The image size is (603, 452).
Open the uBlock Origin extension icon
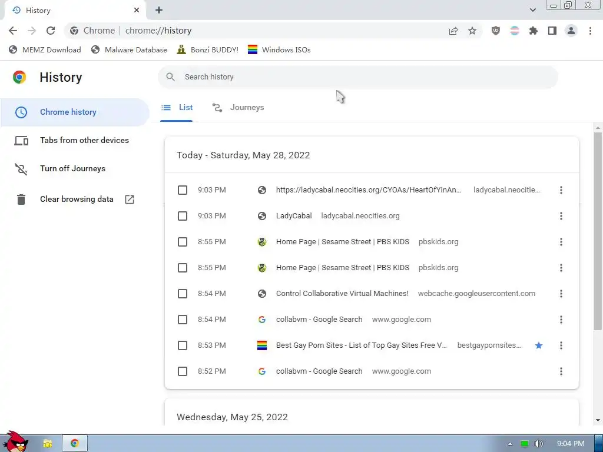(x=496, y=31)
